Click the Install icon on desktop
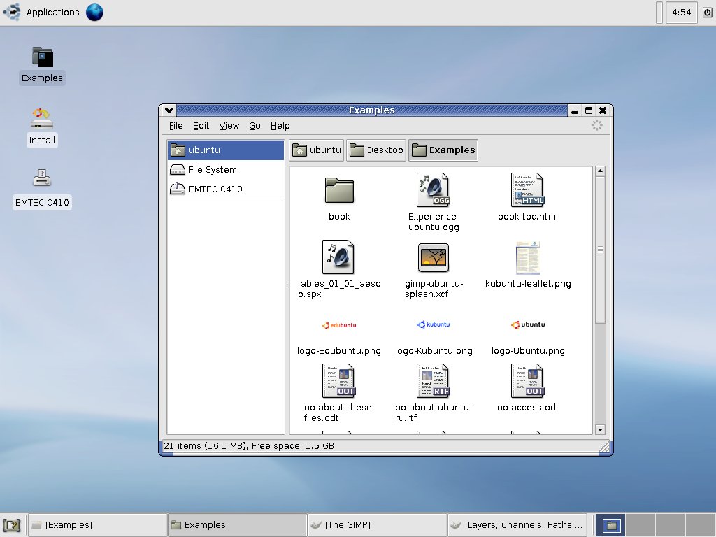Screen dimensions: 716x537 (x=42, y=119)
